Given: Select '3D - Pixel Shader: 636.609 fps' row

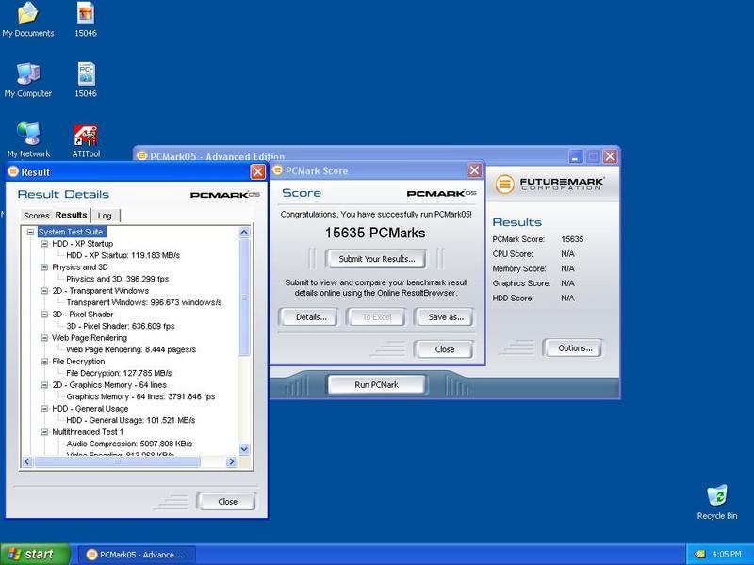Looking at the screenshot, I should 121,326.
